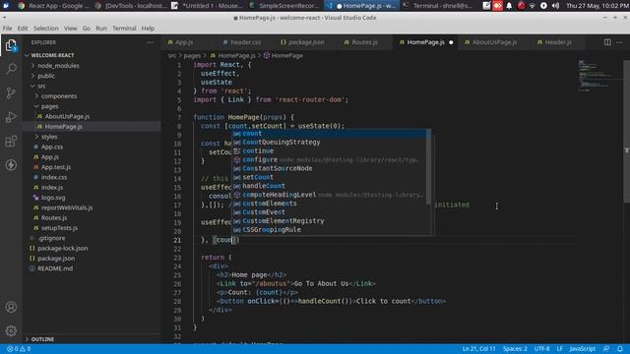Select setCount autocomplete suggestion
Screen dimensions: 630x354
pyautogui.click(x=330, y=177)
